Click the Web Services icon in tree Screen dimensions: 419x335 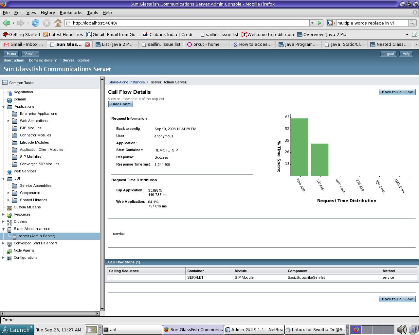tap(9, 172)
